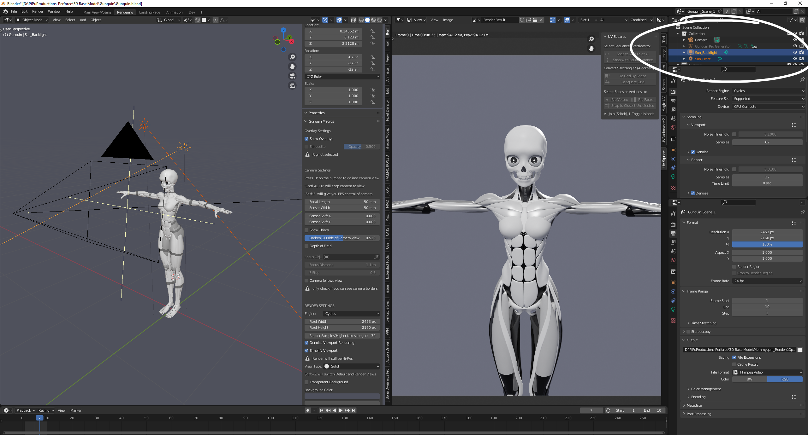Image resolution: width=808 pixels, height=435 pixels.
Task: Open the File menu
Action: click(14, 11)
